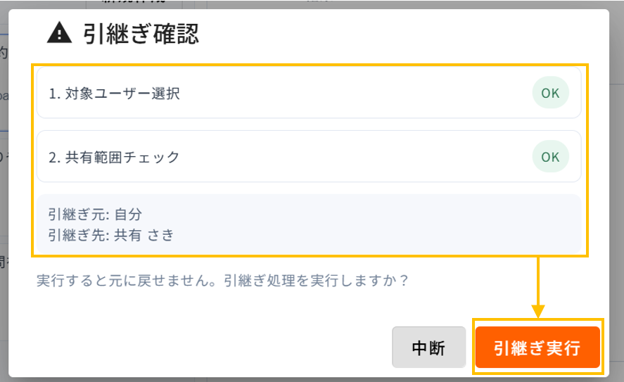
Task: Cancel the handover with 中断
Action: 428,348
